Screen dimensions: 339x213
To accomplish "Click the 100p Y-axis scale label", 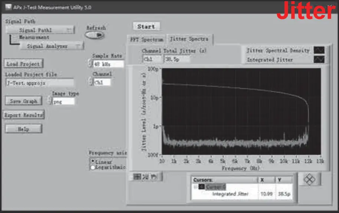I will (x=153, y=69).
